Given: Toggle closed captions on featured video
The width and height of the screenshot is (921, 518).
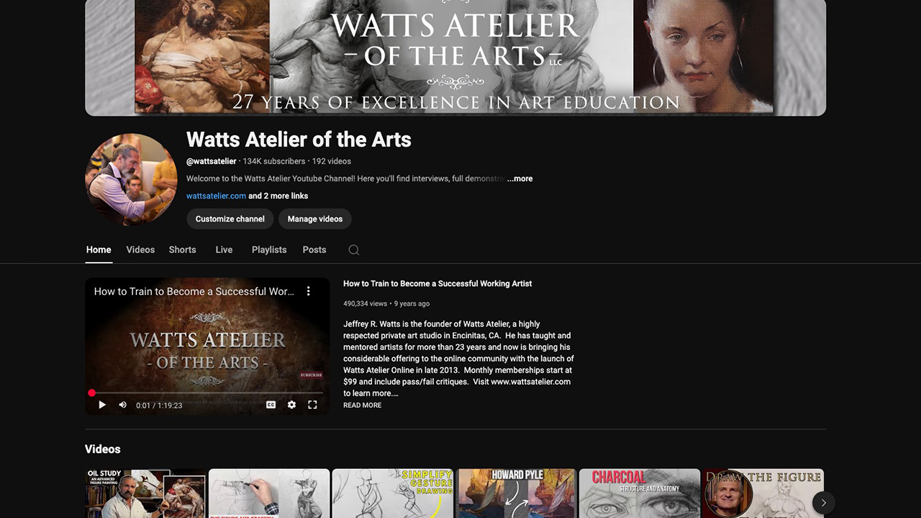Looking at the screenshot, I should pos(271,405).
